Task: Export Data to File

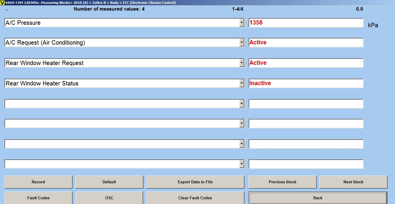Action: tap(195, 182)
